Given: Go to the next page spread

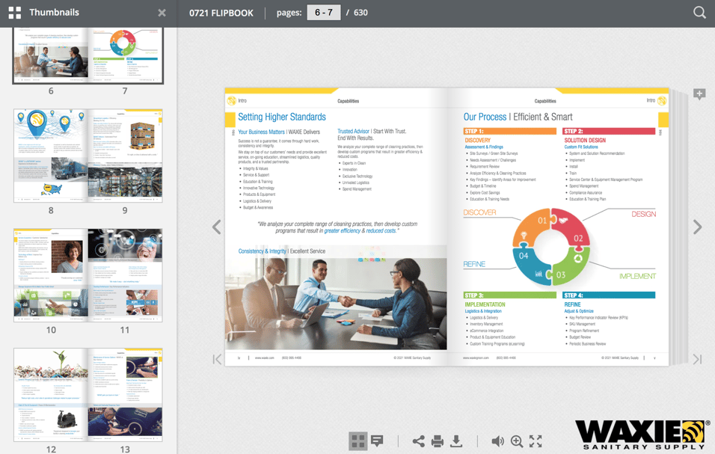Looking at the screenshot, I should (697, 227).
